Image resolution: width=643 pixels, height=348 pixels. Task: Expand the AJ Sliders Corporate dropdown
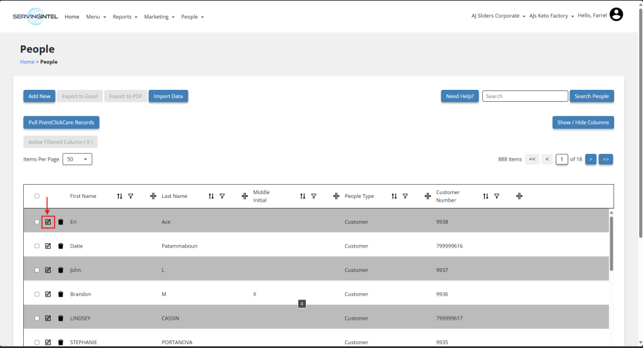[x=499, y=16]
